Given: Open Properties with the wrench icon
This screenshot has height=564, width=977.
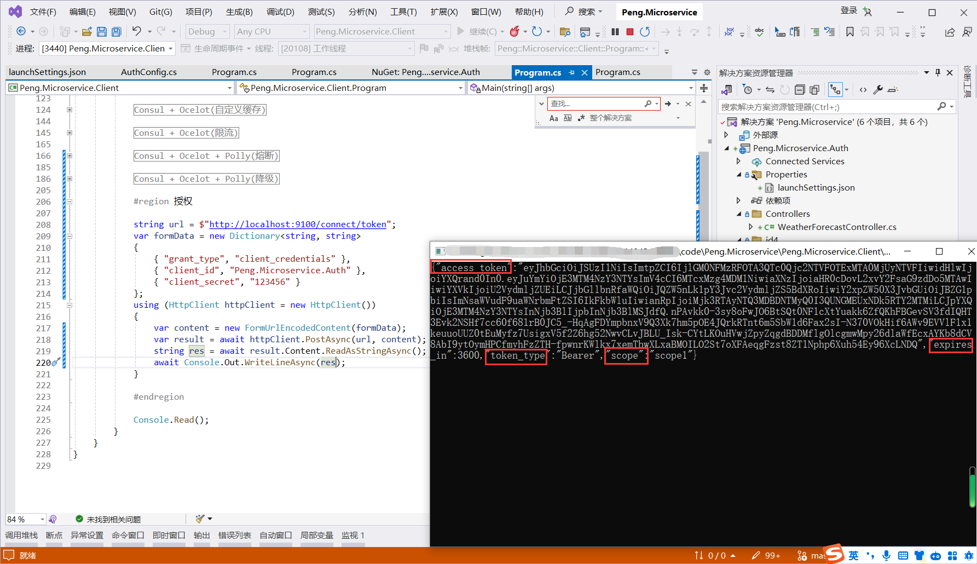Looking at the screenshot, I should (878, 89).
